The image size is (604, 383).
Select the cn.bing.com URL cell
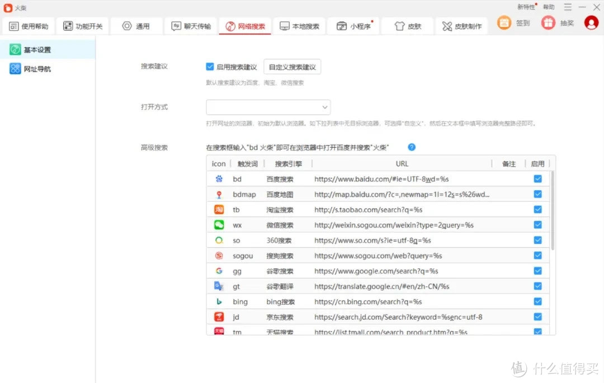point(368,302)
